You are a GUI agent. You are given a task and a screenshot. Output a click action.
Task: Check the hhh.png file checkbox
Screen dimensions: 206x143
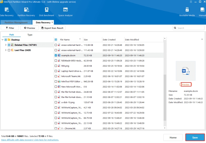coord(56,66)
